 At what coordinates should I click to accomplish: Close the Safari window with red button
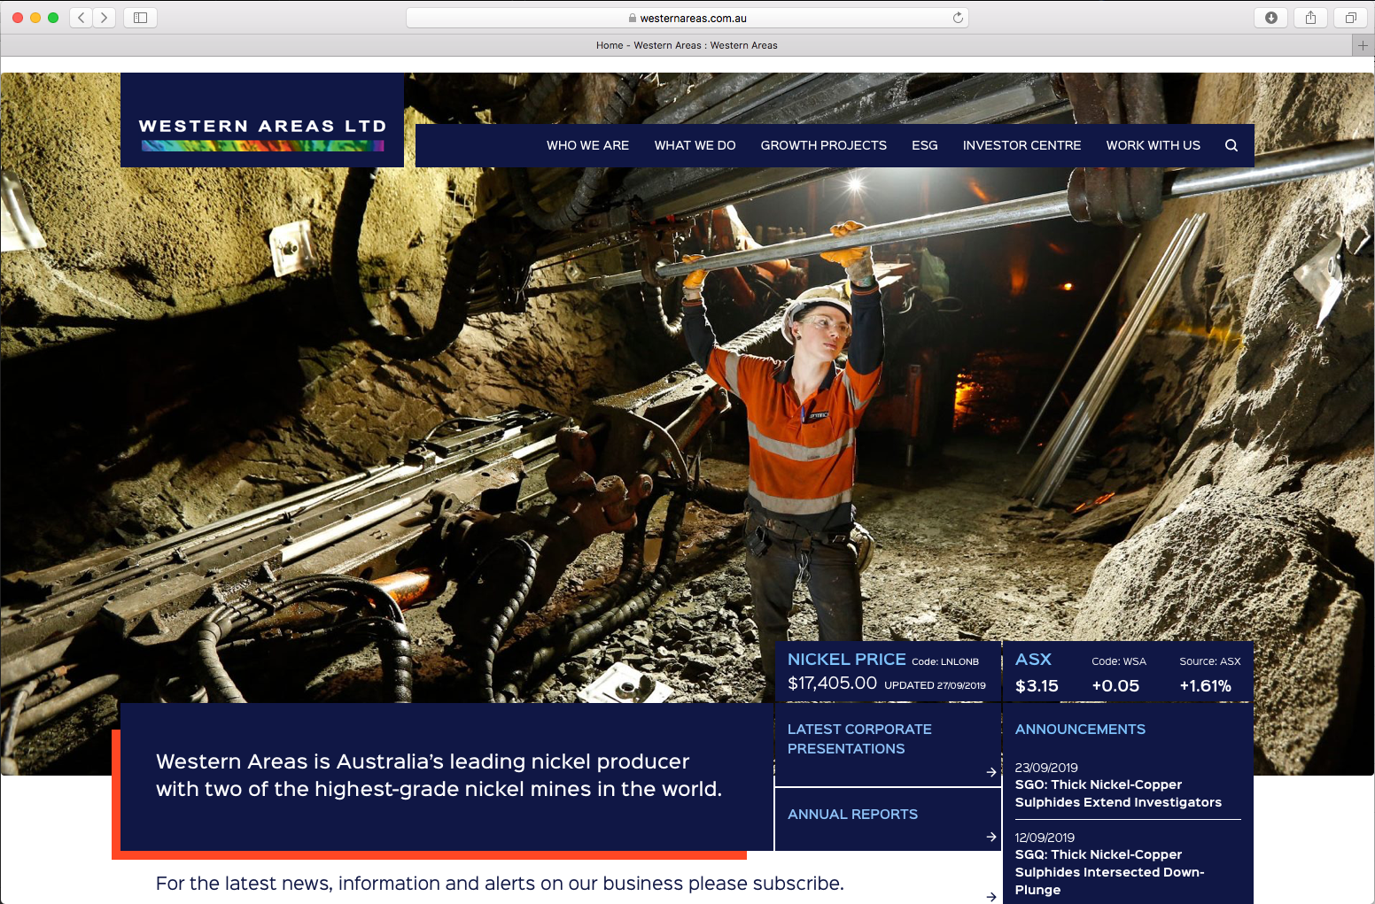pyautogui.click(x=18, y=18)
